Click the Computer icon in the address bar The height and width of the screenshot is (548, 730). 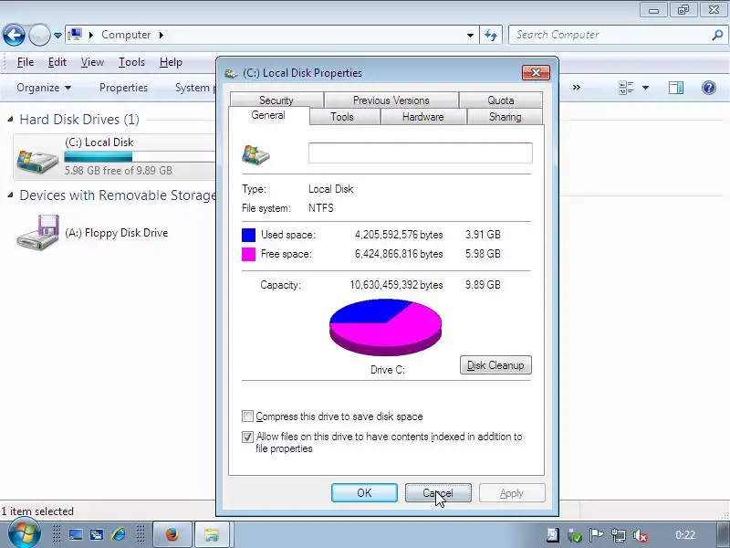tap(75, 35)
